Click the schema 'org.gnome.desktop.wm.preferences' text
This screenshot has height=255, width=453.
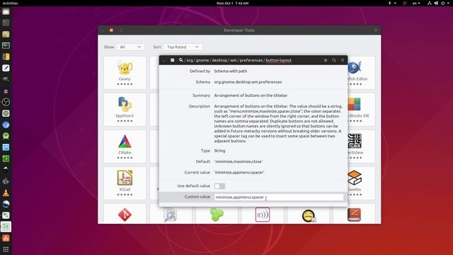248,82
